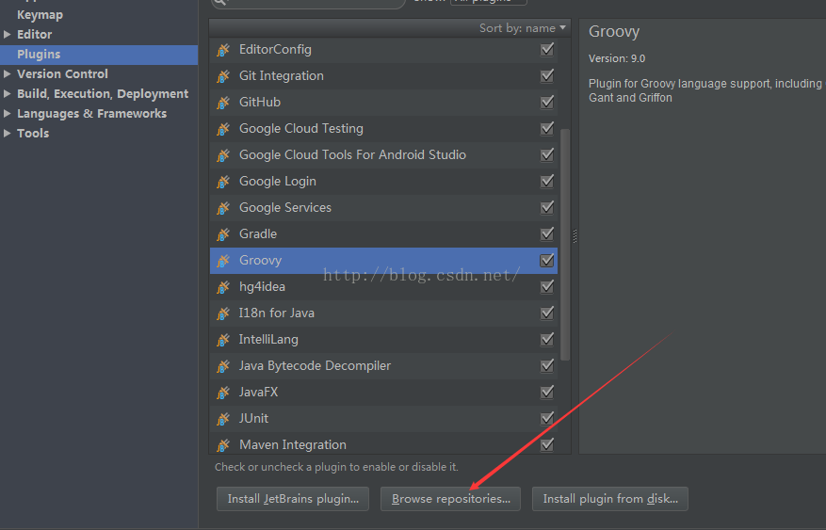The height and width of the screenshot is (530, 826).
Task: Toggle Google Cloud Tools For Android Studio checkbox
Action: click(x=547, y=154)
